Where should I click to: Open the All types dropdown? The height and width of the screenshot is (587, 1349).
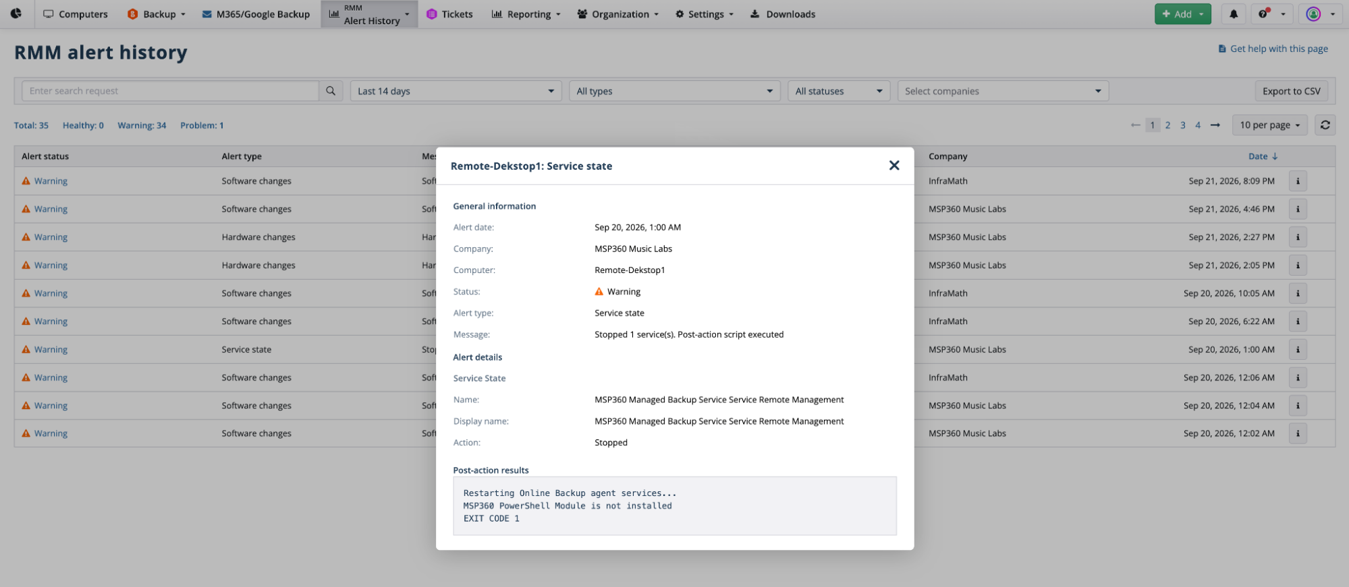click(674, 91)
